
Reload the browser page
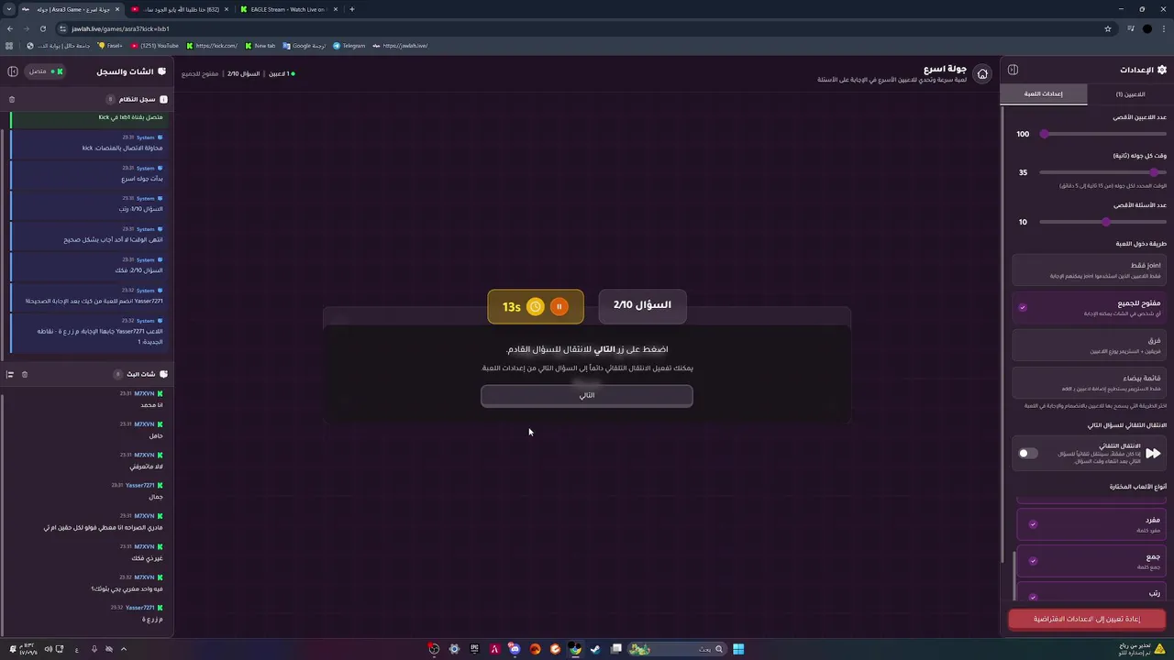point(42,28)
